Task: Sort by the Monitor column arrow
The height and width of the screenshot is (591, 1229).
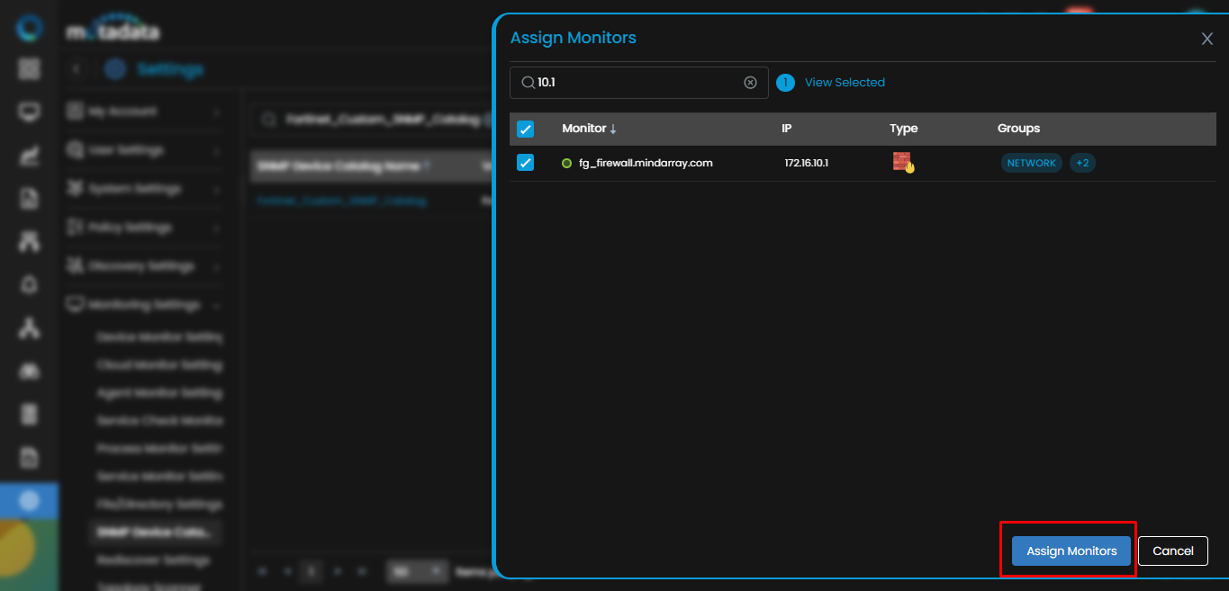Action: 613,129
